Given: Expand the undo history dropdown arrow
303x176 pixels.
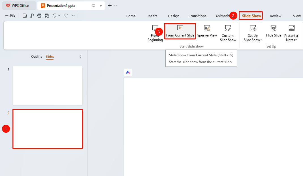Looking at the screenshot, I should tap(59, 16).
